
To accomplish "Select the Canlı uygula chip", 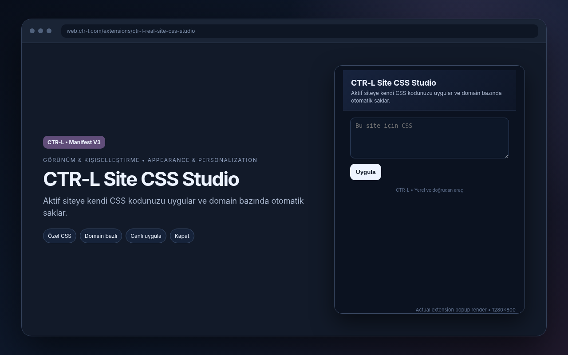I will coord(146,236).
